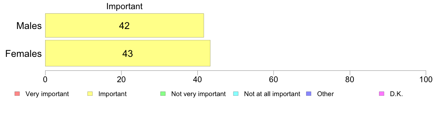Click the Not very important legend text
Image resolution: width=436 pixels, height=135 pixels.
pyautogui.click(x=198, y=94)
